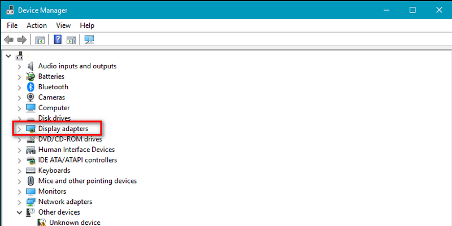The height and width of the screenshot is (226, 452).
Task: Click the root computer node icon
Action: click(x=20, y=55)
